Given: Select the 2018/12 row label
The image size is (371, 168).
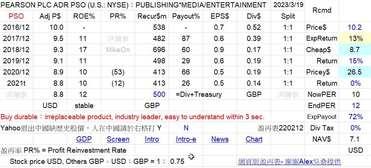Looking at the screenshot, I should (16, 50).
